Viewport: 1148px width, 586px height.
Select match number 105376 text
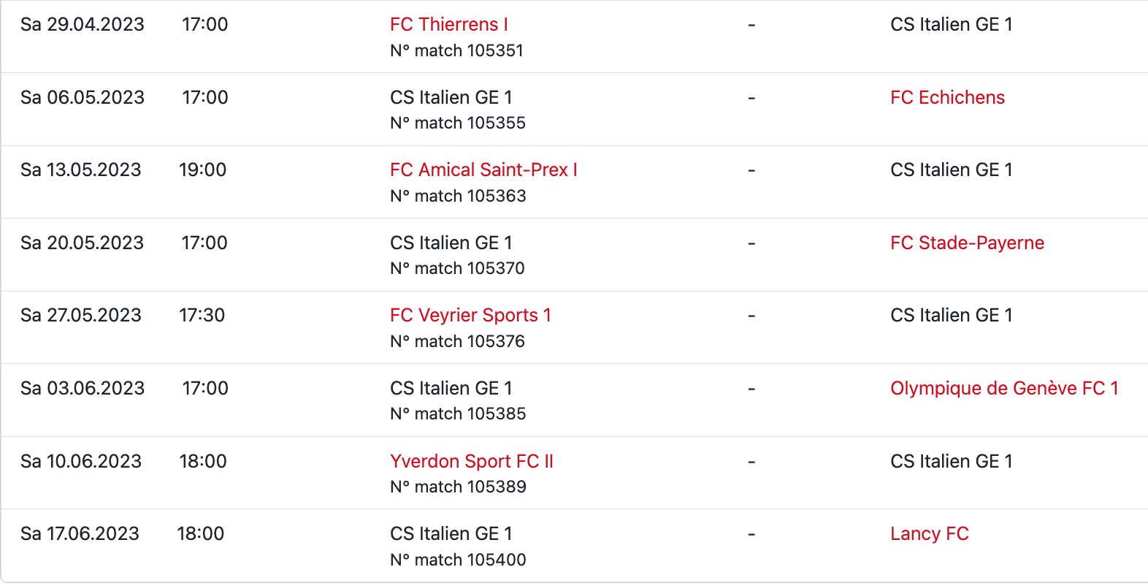pos(457,342)
